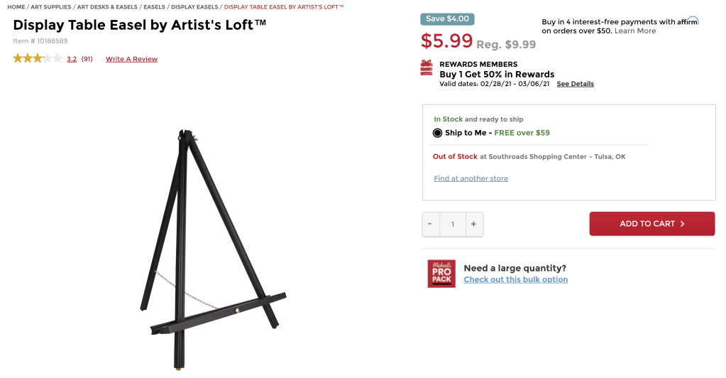Open the 3.2 rating link
Screen dimensions: 726x378
[x=72, y=59]
